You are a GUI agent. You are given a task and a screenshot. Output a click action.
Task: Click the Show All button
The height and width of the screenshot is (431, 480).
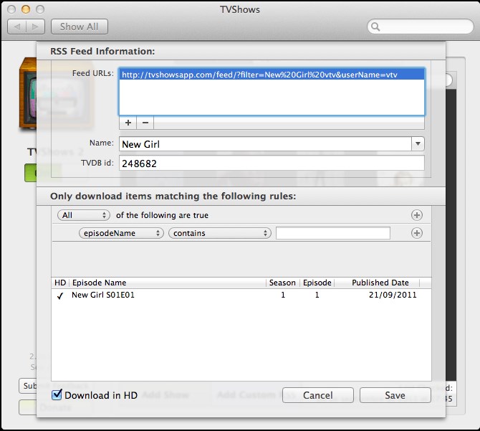click(80, 27)
